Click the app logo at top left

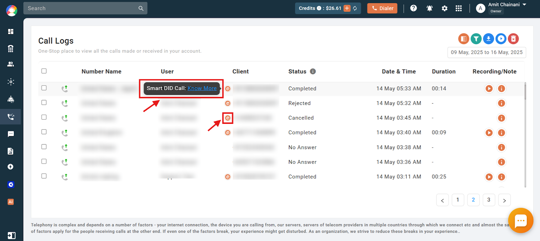[x=11, y=10]
